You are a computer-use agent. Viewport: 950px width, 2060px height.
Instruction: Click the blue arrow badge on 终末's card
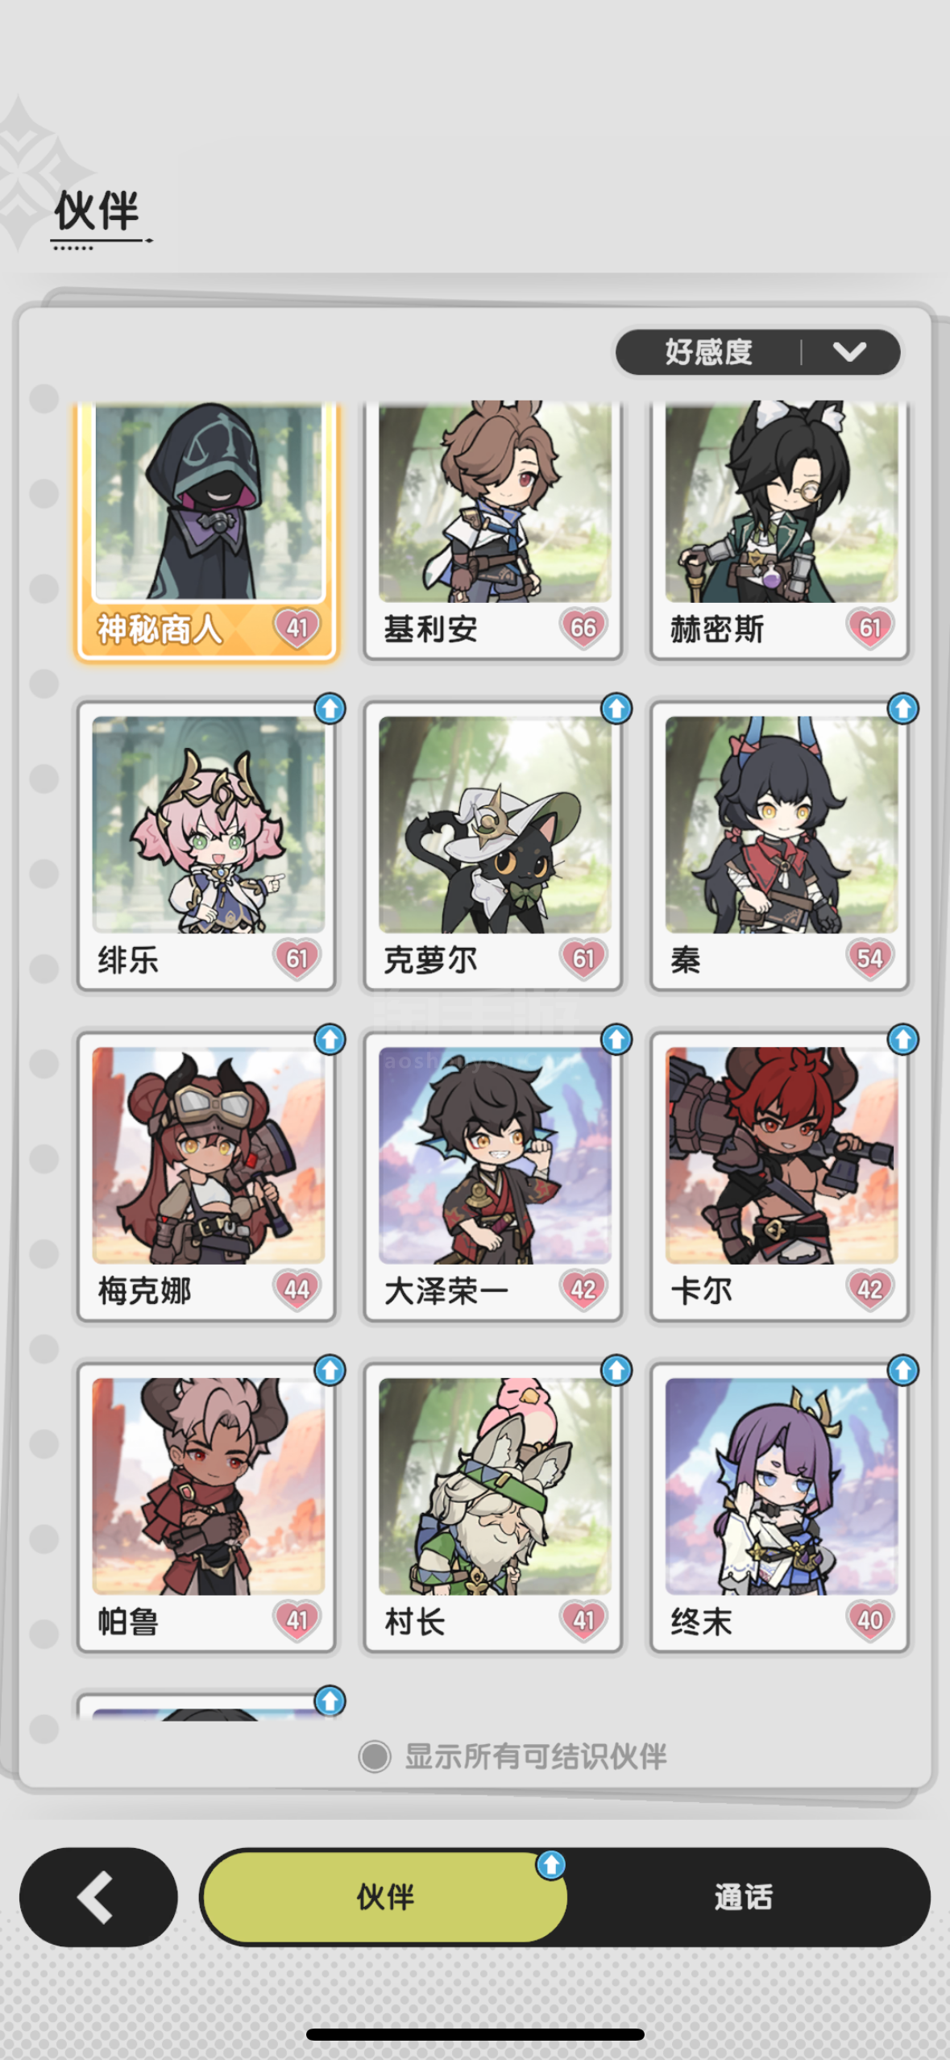point(902,1370)
